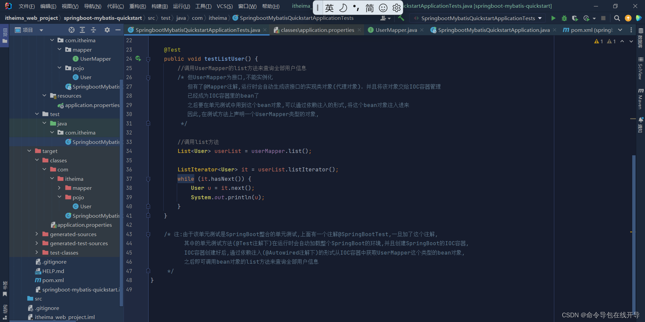Close the classes\application.properties tab
Image resolution: width=645 pixels, height=322 pixels.
(359, 30)
